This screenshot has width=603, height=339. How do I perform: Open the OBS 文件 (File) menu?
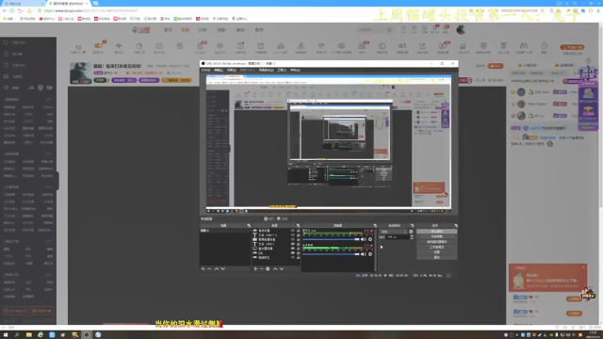point(205,70)
